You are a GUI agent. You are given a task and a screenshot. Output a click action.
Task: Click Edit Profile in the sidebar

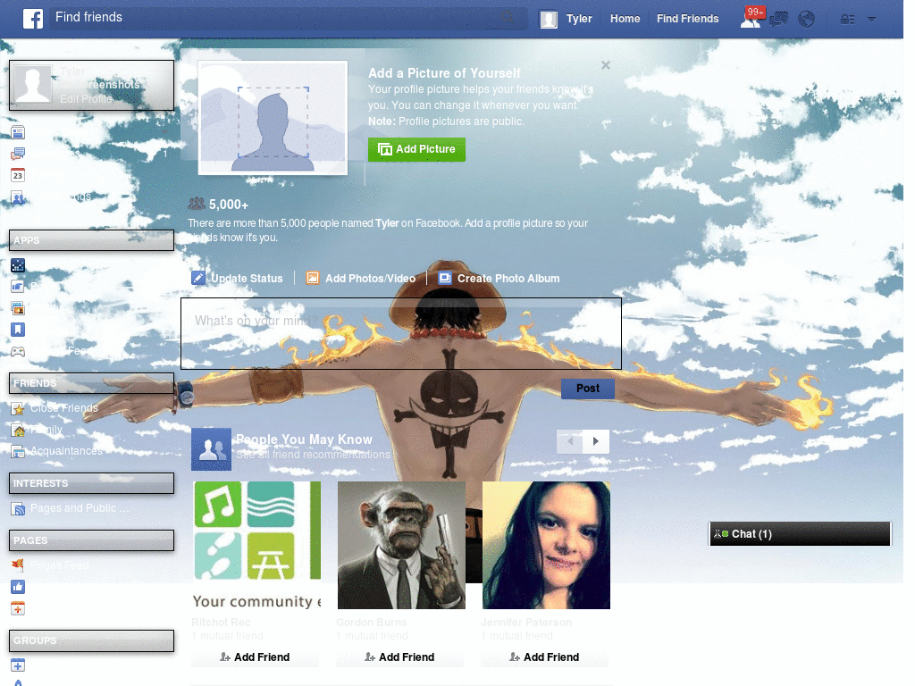coord(86,98)
